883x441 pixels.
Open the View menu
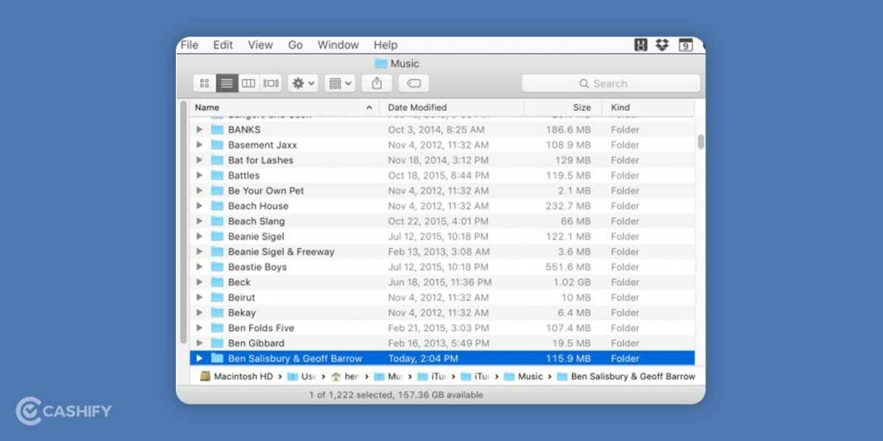260,45
